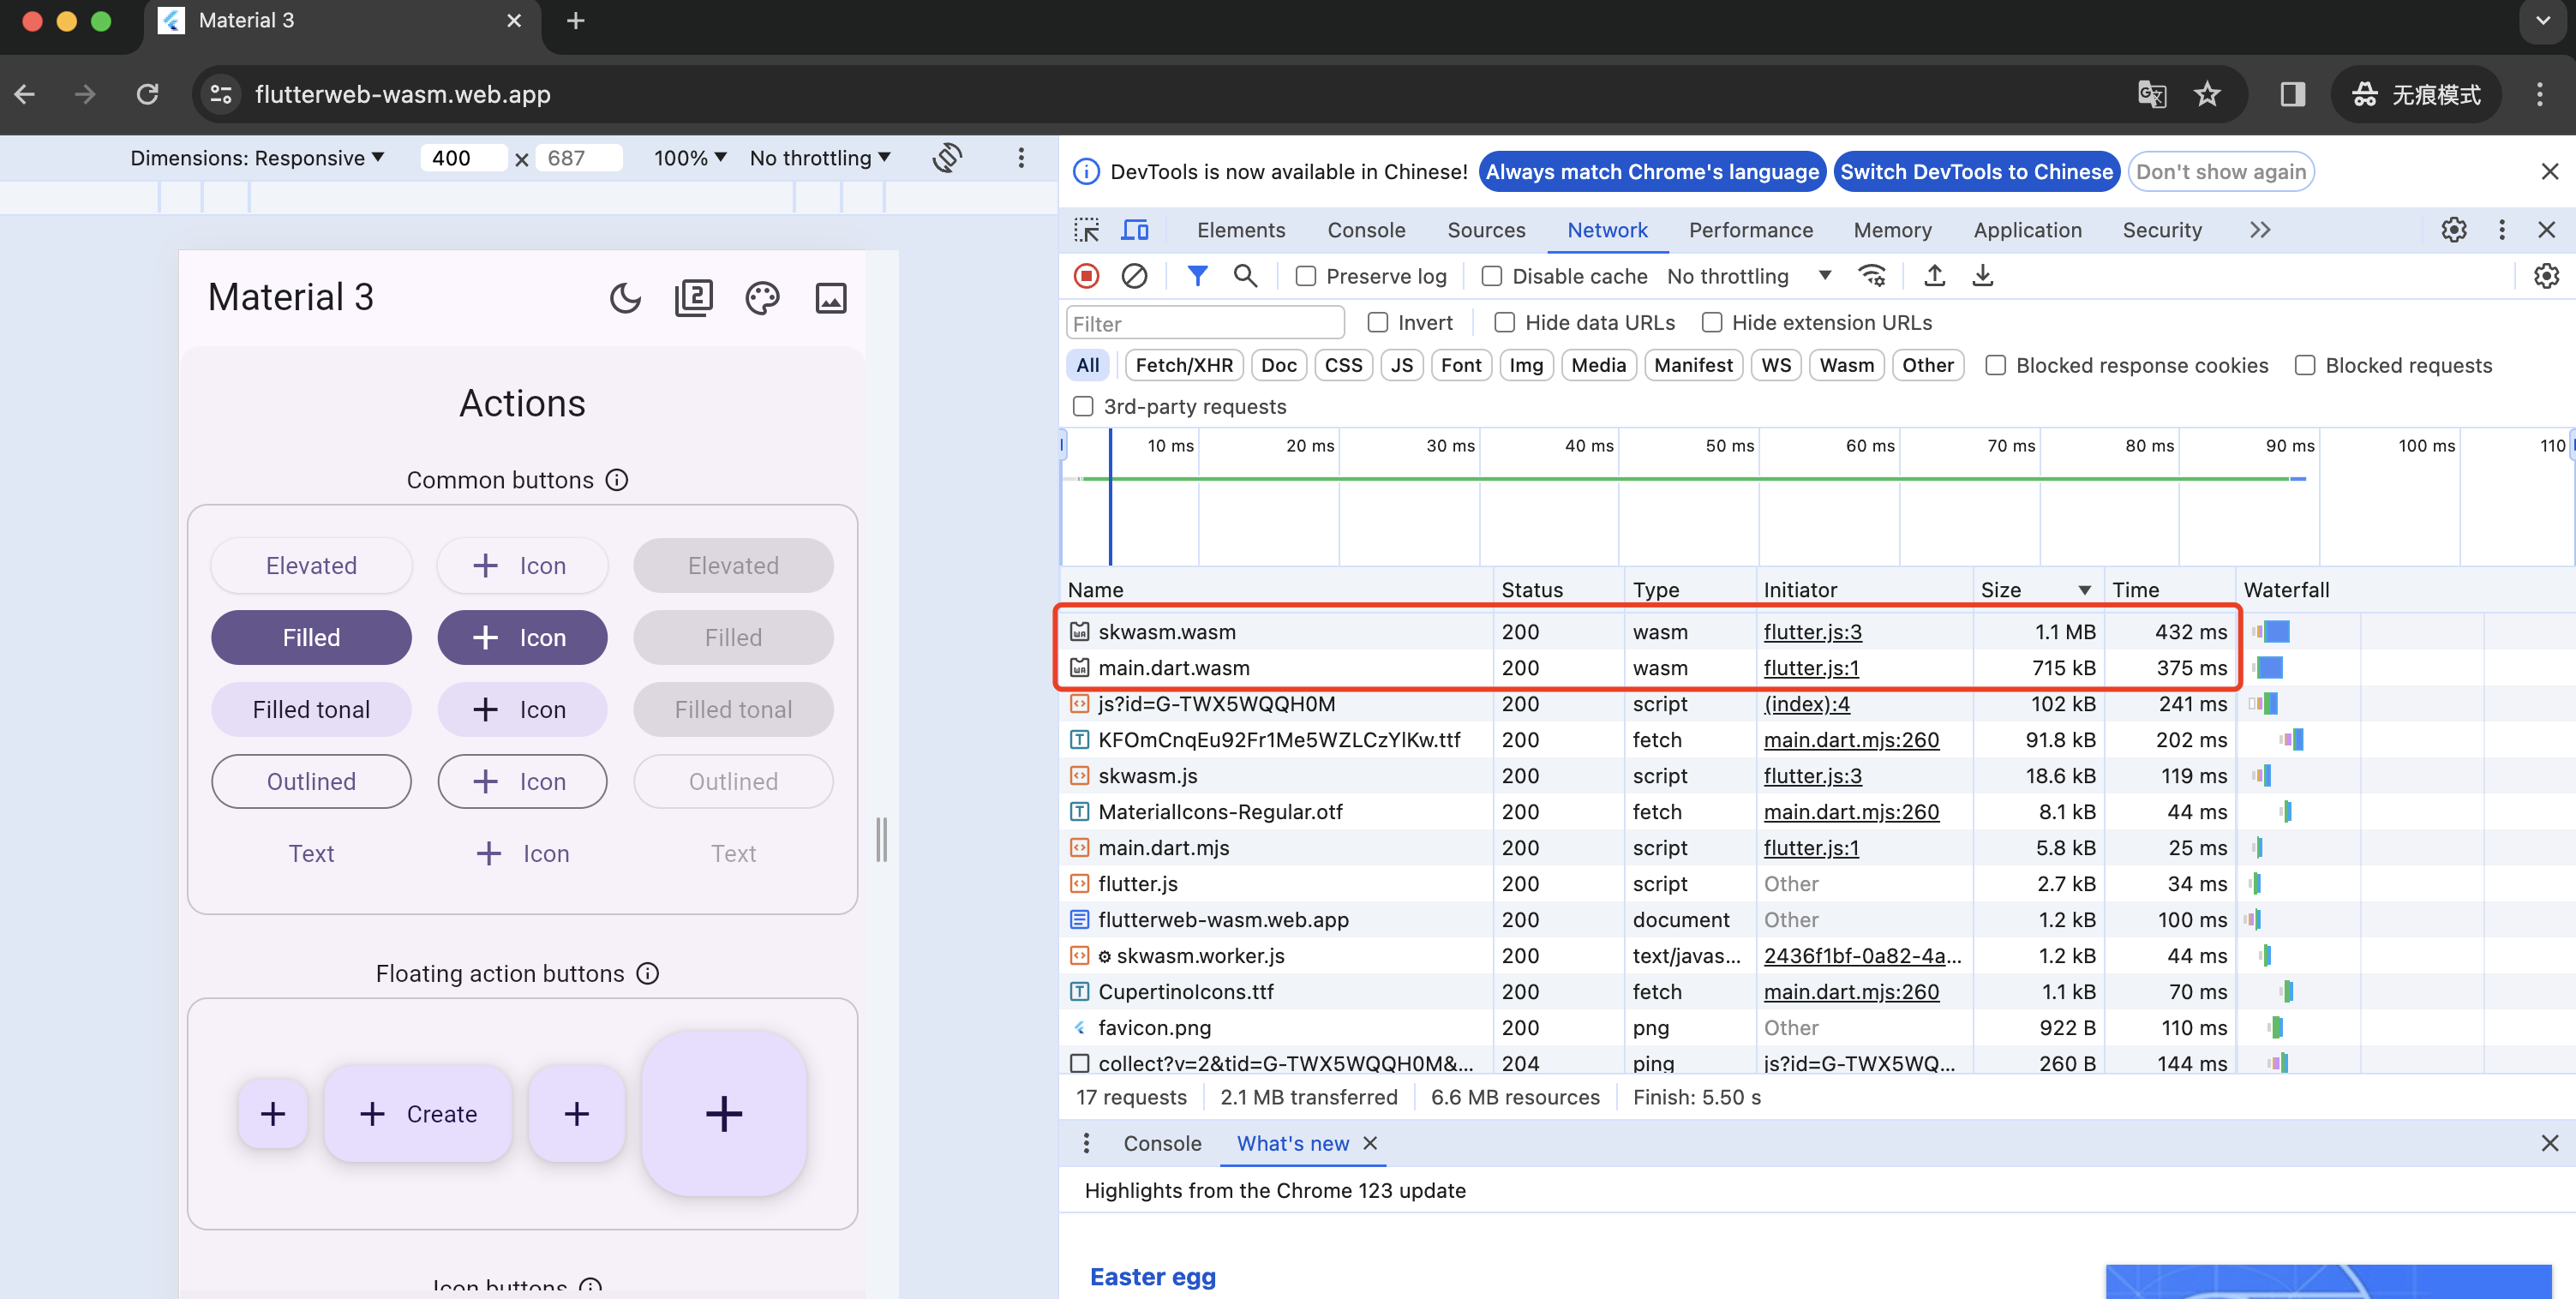Switch to Elements tab

click(1241, 230)
